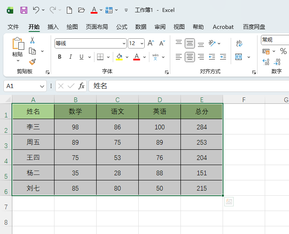Switch to the 页面布局 tab
Image resolution: width=289 pixels, height=234 pixels.
(x=97, y=27)
